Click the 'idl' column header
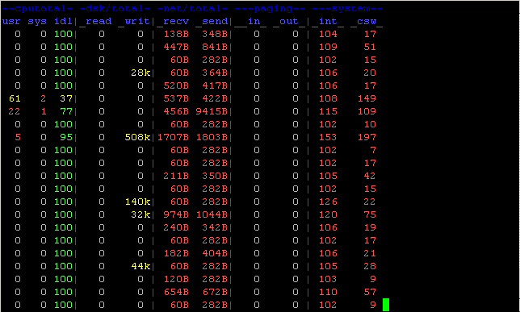The image size is (520, 312). point(63,21)
